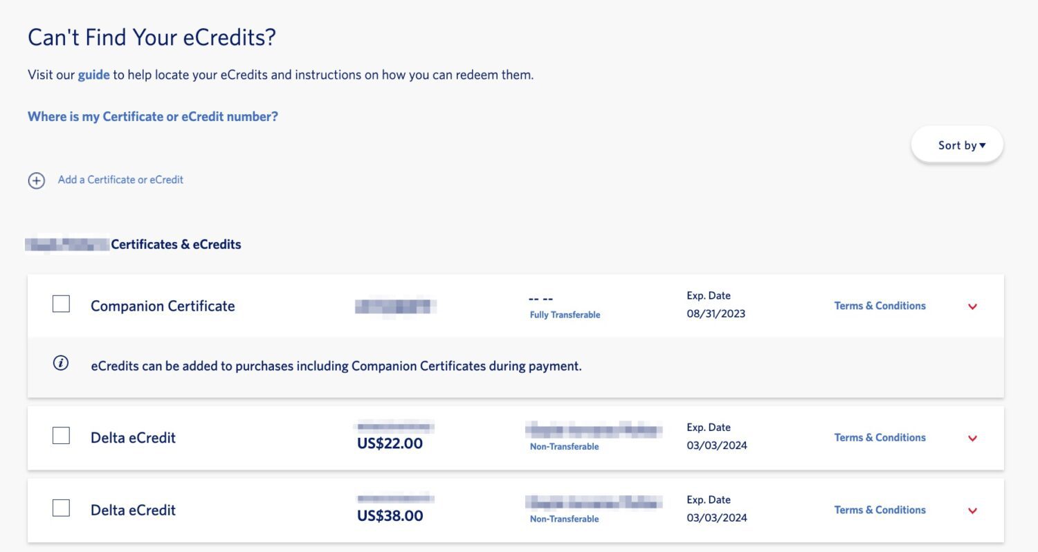The image size is (1038, 552).
Task: Click the red chevron on the Companion Certificate row
Action: coord(973,306)
